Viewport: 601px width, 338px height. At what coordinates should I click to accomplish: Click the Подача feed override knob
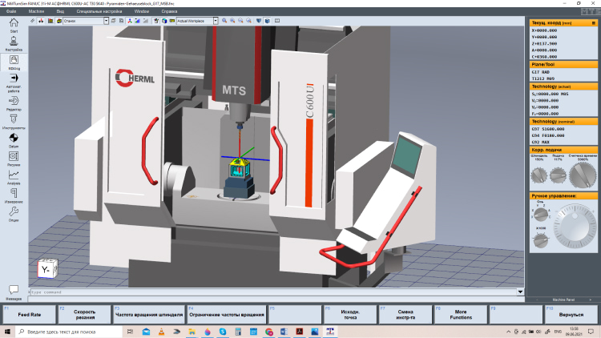pyautogui.click(x=558, y=175)
